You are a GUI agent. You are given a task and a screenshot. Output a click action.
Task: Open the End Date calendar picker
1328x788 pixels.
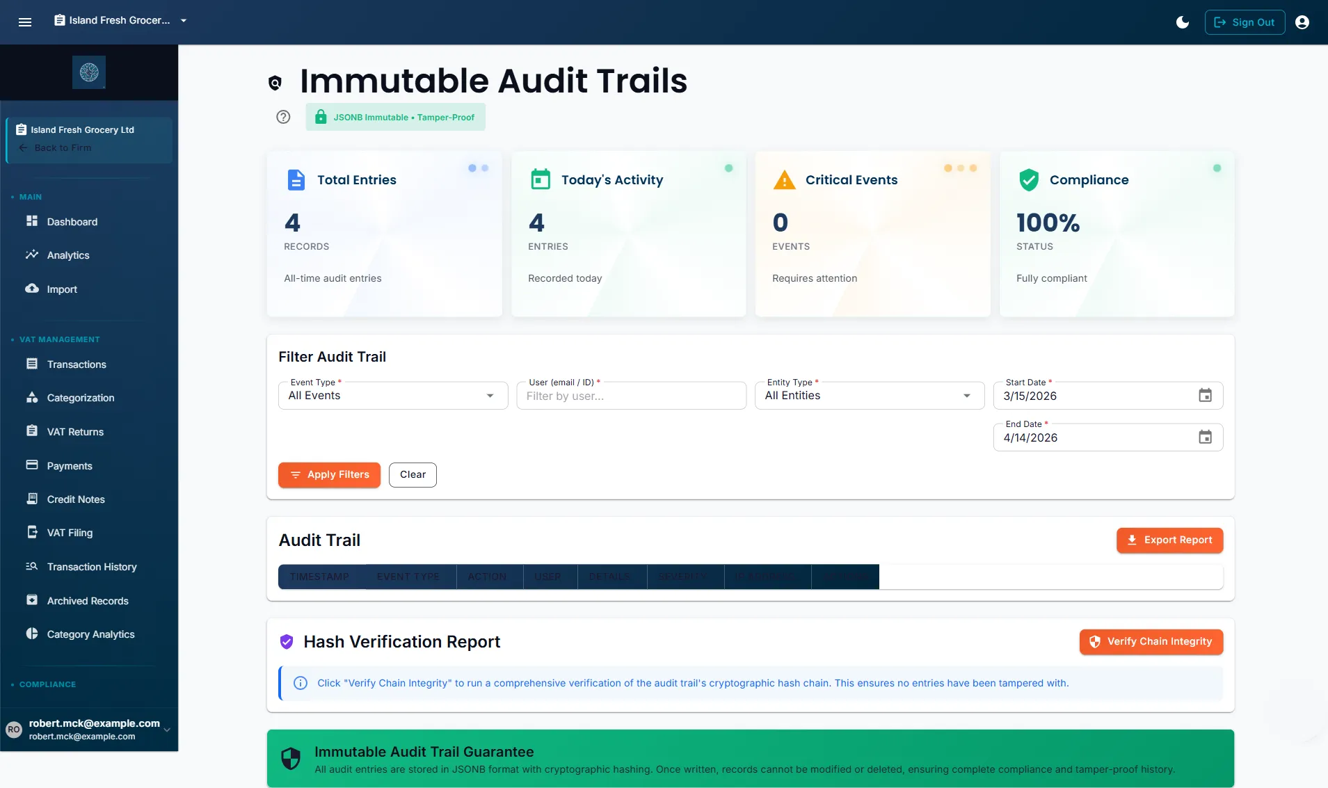(1206, 437)
